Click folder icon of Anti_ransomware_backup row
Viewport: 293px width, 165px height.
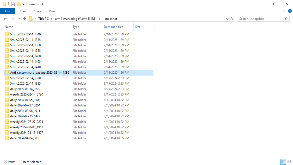coord(7,72)
